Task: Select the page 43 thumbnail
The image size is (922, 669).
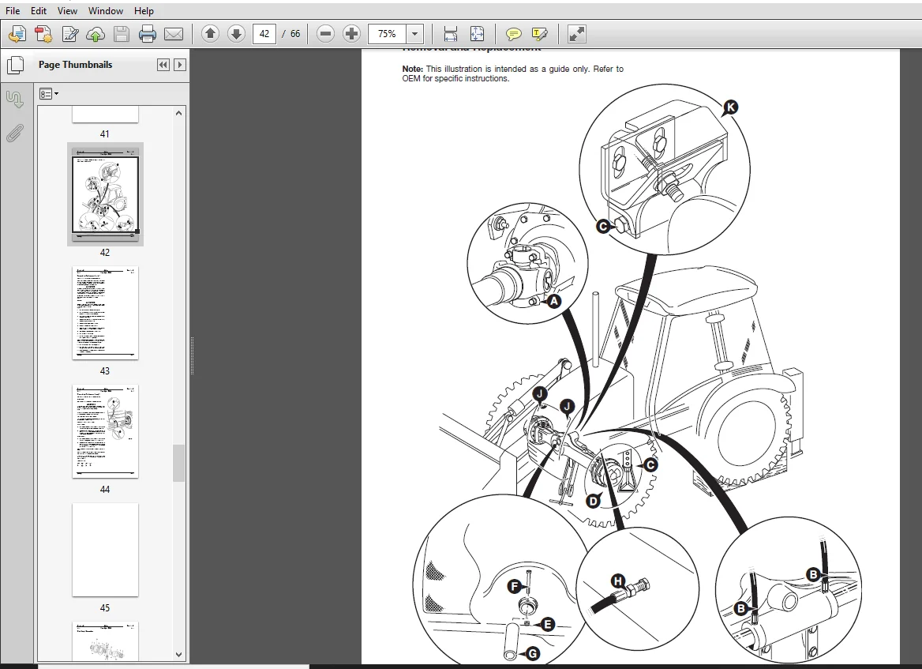Action: point(105,313)
